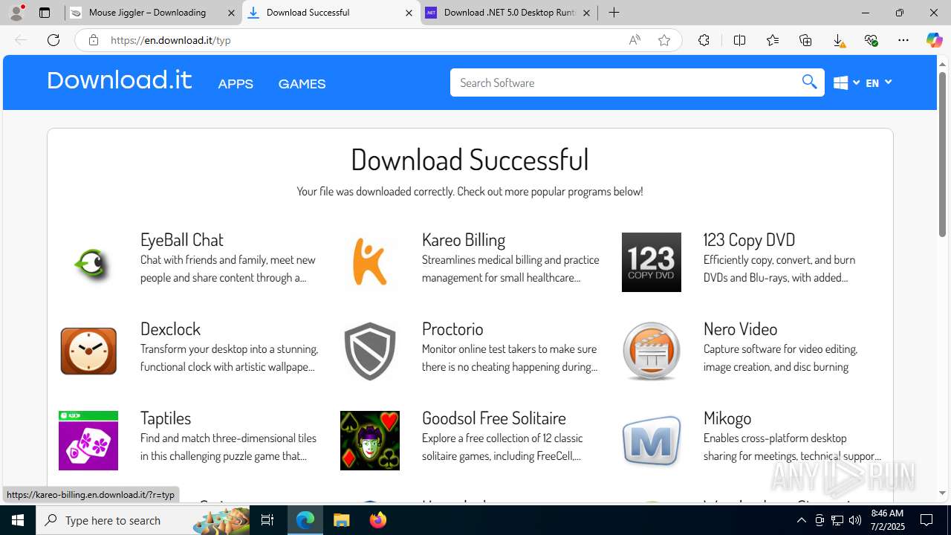The image size is (951, 535).
Task: Open the 123 Copy DVD title link
Action: (x=749, y=239)
